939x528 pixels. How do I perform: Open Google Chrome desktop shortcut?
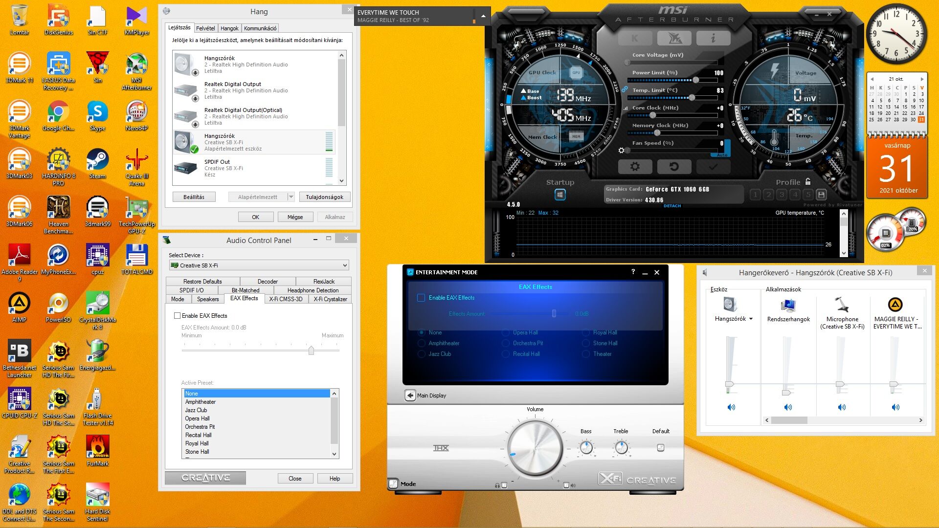(x=58, y=116)
